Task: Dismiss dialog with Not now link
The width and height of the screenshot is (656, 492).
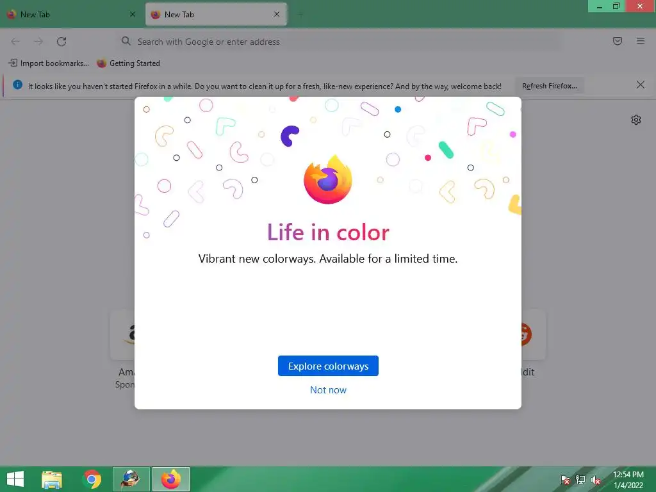Action: point(328,390)
